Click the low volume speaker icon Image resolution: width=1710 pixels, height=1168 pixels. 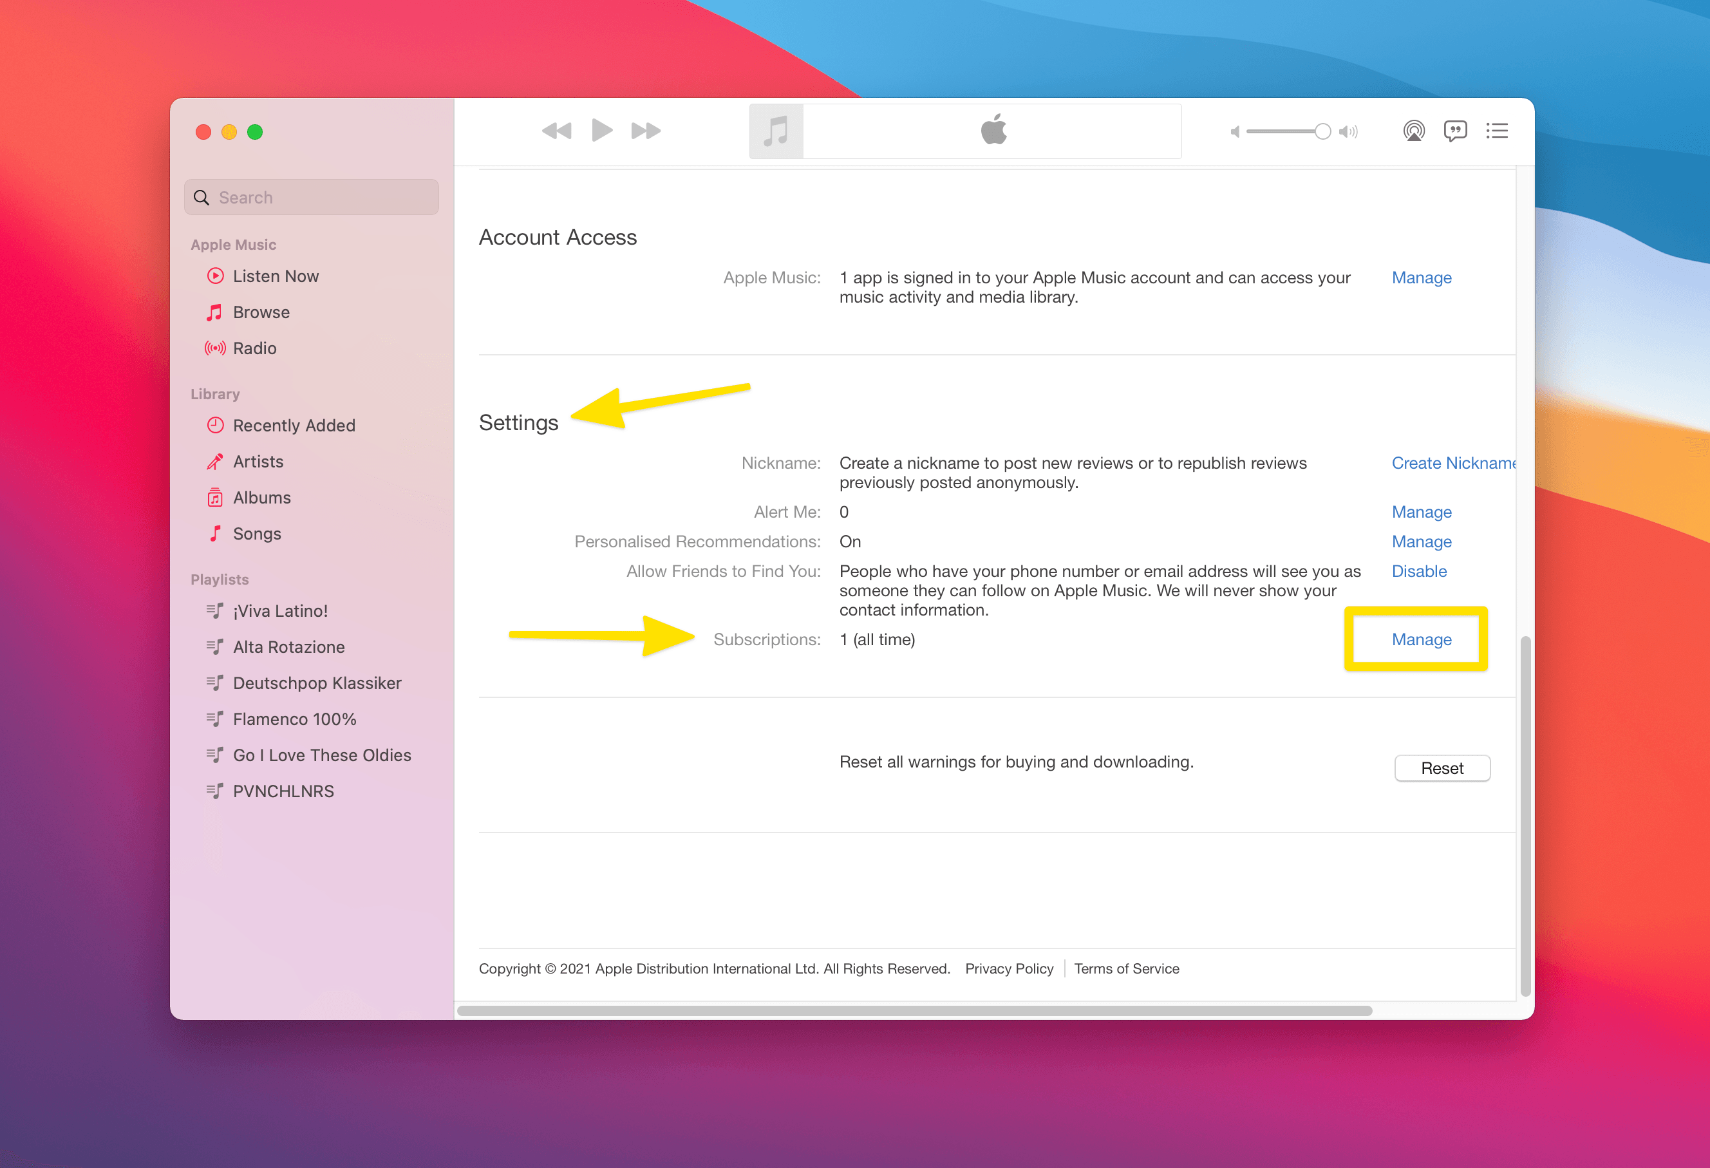[x=1235, y=132]
